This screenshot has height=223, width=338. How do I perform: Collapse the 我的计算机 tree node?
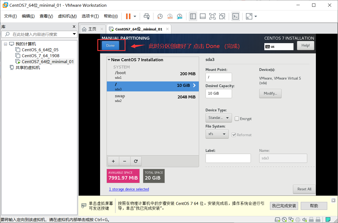5,44
